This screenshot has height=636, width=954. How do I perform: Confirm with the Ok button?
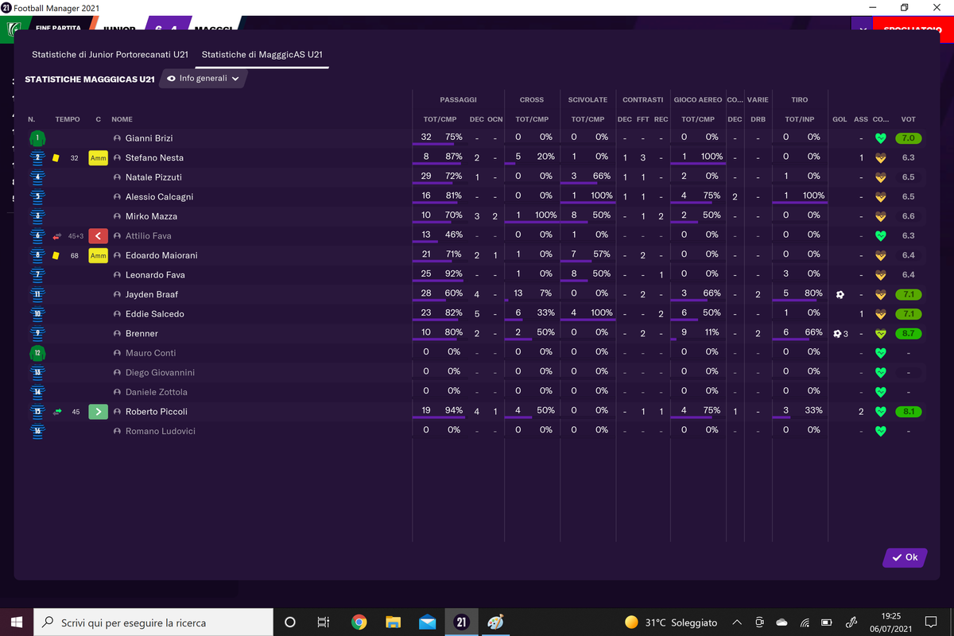[x=905, y=557]
